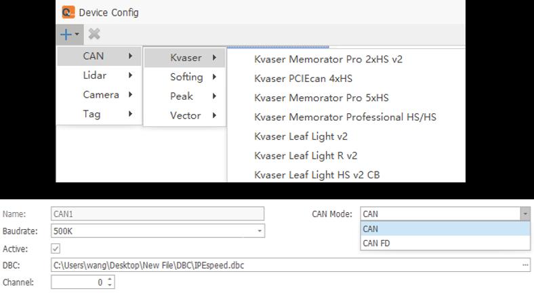
Task: Open the Camera submenu
Action: (101, 95)
